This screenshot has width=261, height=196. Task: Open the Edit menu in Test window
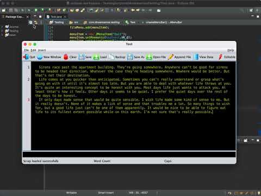tap(33, 50)
